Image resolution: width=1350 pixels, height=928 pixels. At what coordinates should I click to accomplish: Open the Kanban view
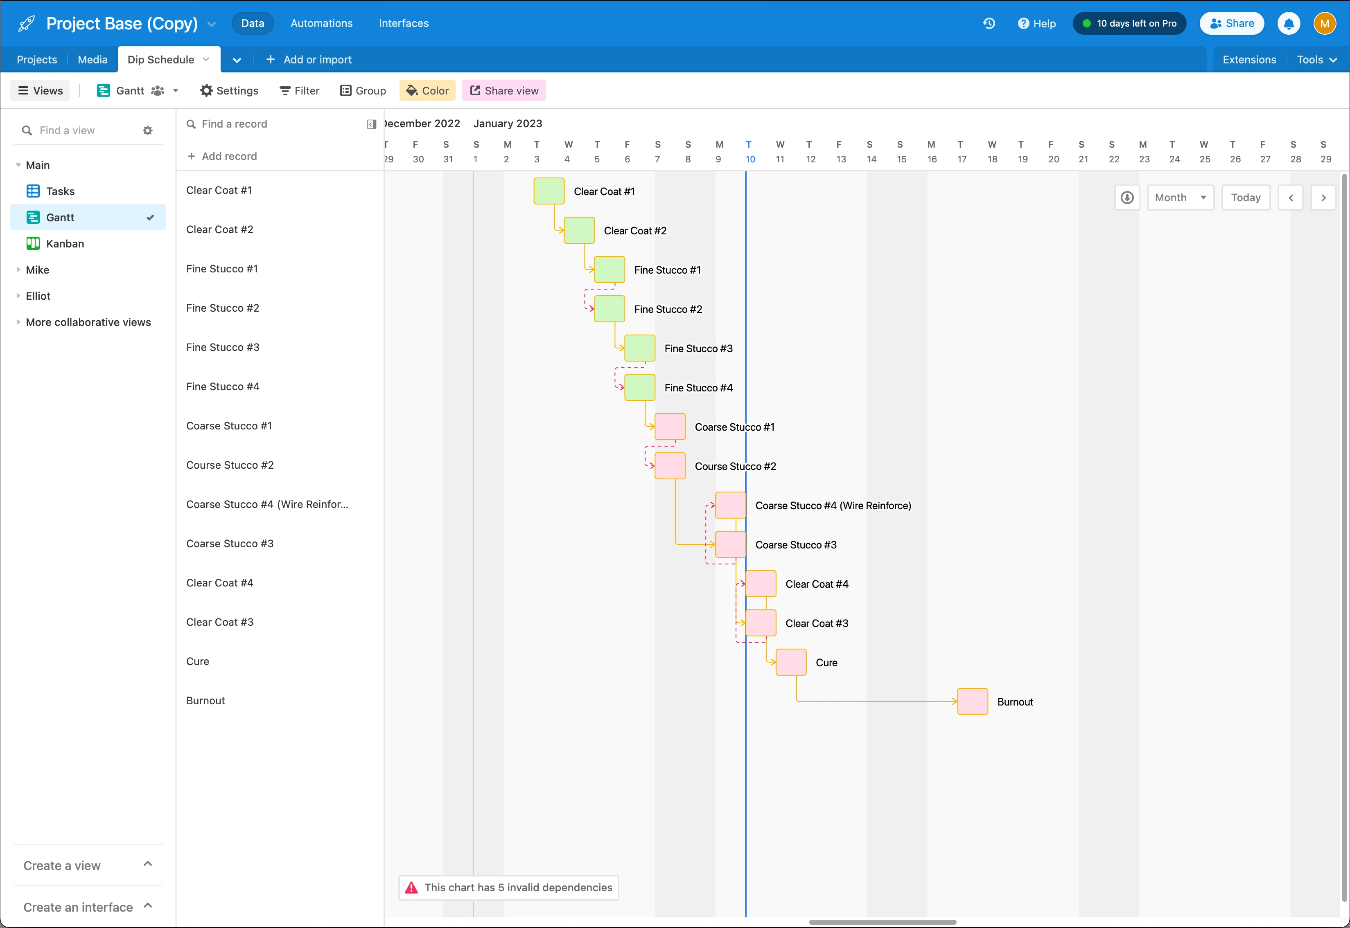point(65,244)
